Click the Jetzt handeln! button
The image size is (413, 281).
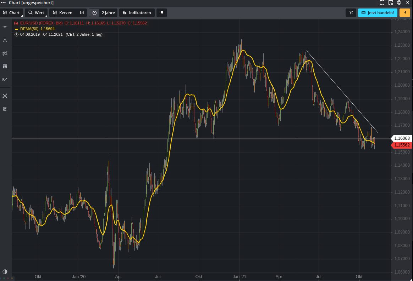coord(378,13)
